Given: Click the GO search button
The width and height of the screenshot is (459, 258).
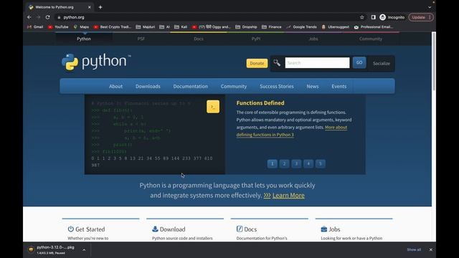Looking at the screenshot, I should pyautogui.click(x=359, y=62).
